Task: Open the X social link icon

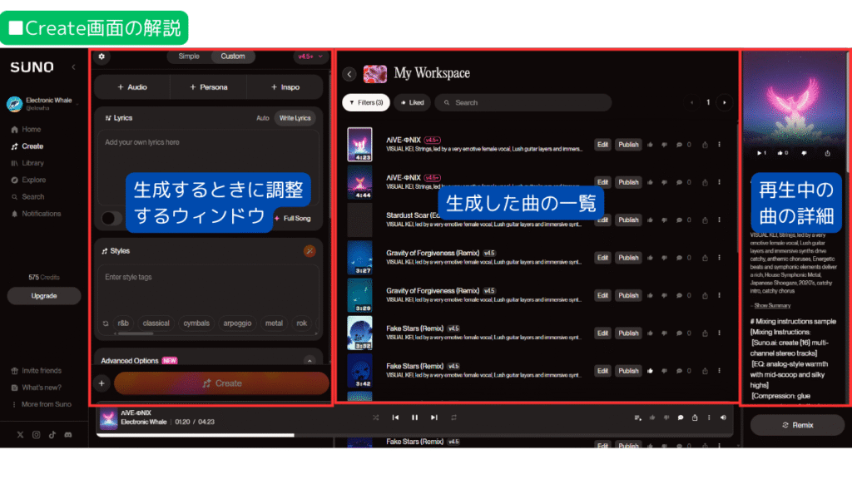Action: click(20, 435)
